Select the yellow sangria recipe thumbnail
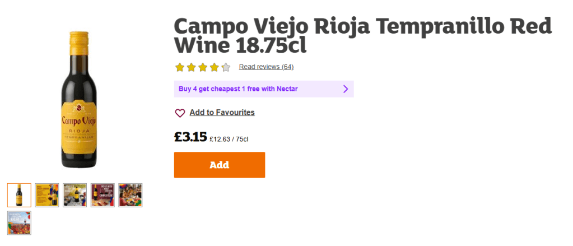 pyautogui.click(x=47, y=195)
